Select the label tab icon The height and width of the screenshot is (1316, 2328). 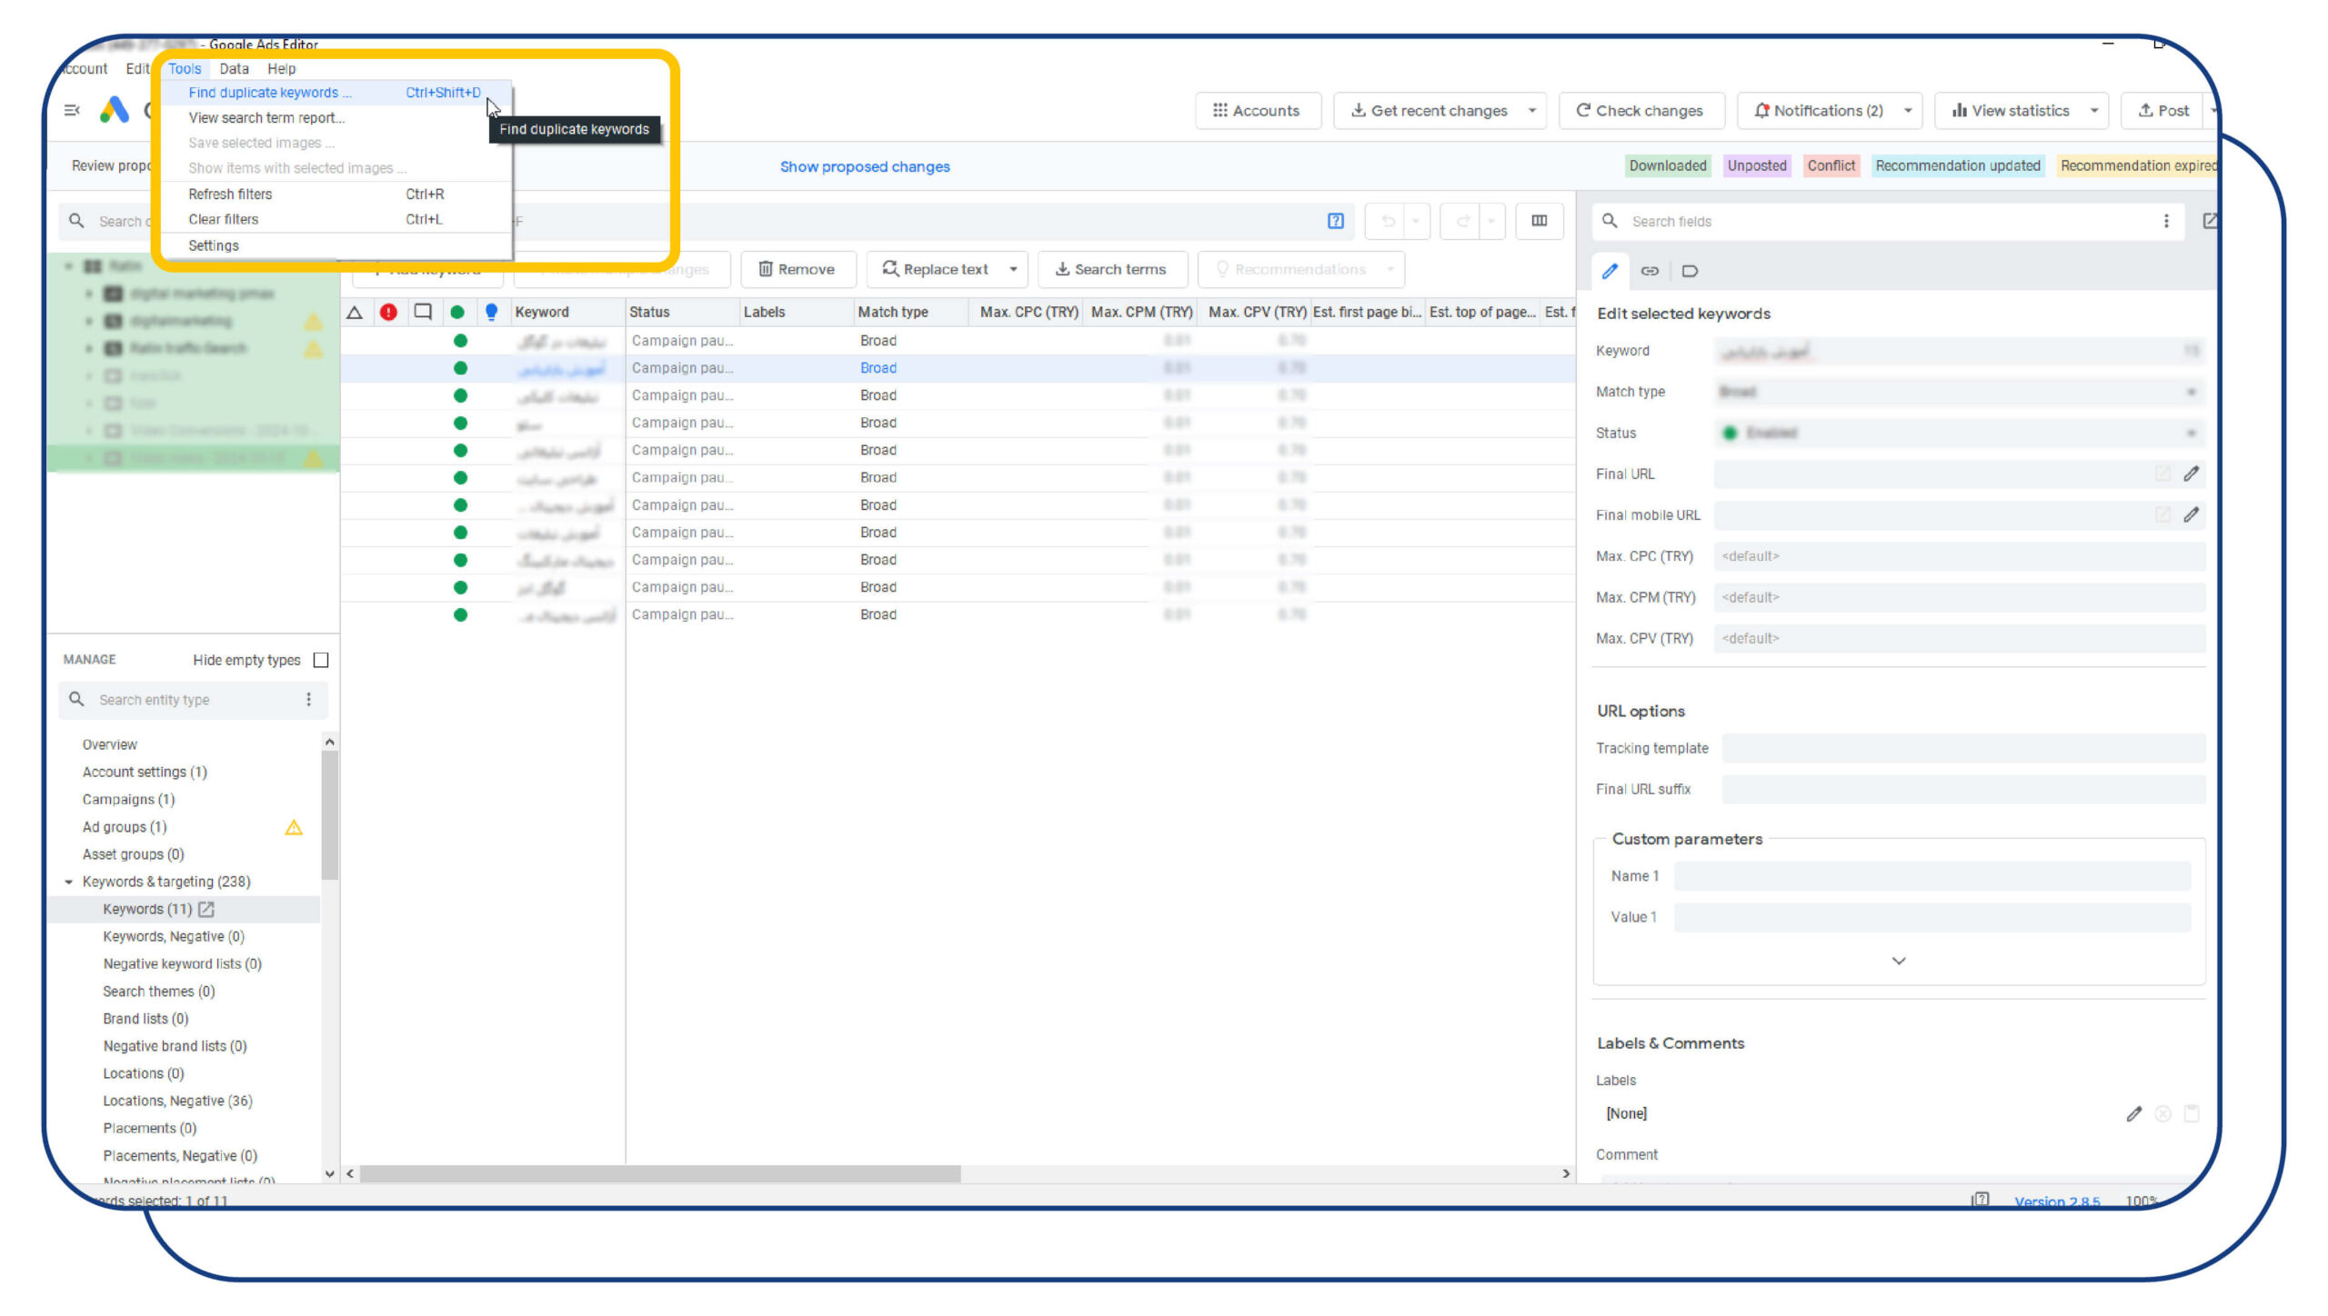click(x=1690, y=271)
